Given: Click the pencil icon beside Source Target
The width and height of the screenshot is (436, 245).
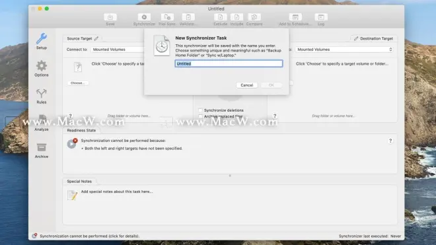Looking at the screenshot, I should [x=96, y=38].
